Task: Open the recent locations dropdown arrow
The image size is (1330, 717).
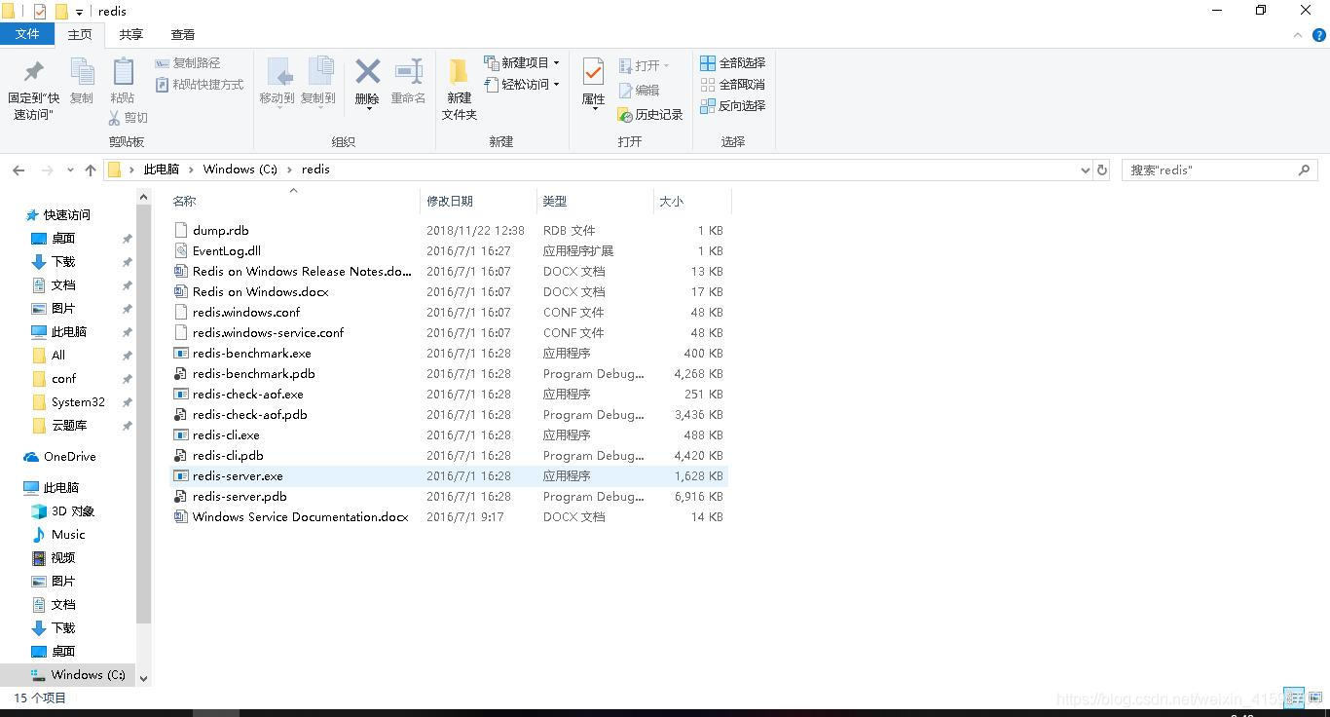Action: [x=70, y=170]
